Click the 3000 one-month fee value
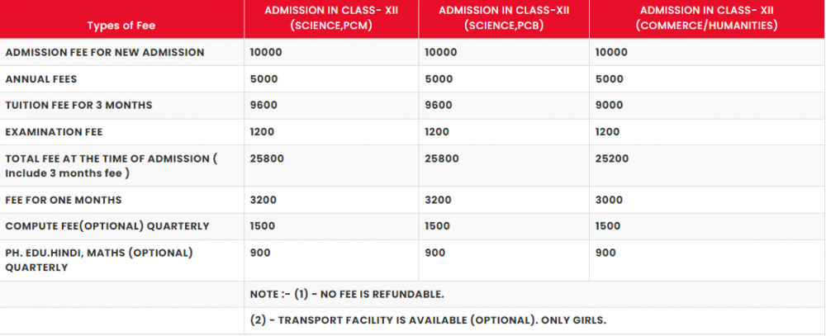This screenshot has width=826, height=336. click(x=609, y=200)
